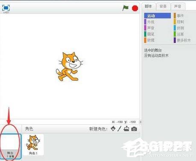This screenshot has height=161, width=196.
Task: Open the 背景 tab
Action: click(x=163, y=6)
